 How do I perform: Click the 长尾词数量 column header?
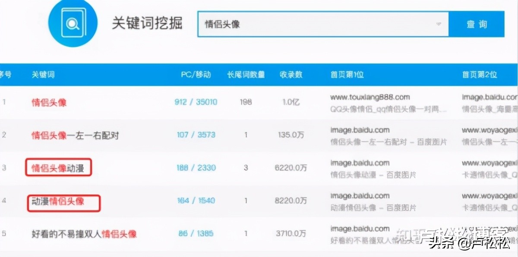point(246,74)
